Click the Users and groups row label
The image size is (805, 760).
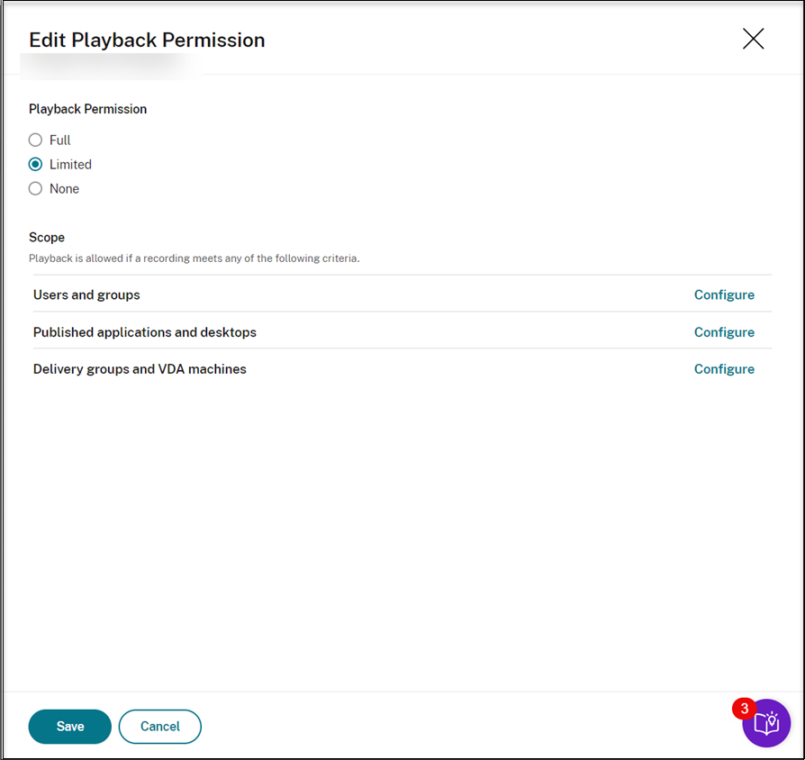(x=86, y=295)
